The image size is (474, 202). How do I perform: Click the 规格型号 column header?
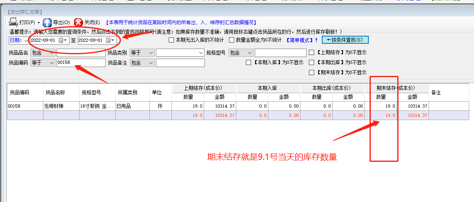pyautogui.click(x=97, y=92)
